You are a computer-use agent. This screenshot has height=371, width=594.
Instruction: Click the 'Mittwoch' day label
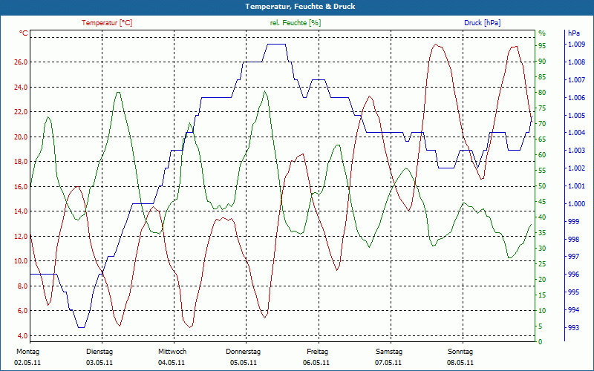point(172,352)
